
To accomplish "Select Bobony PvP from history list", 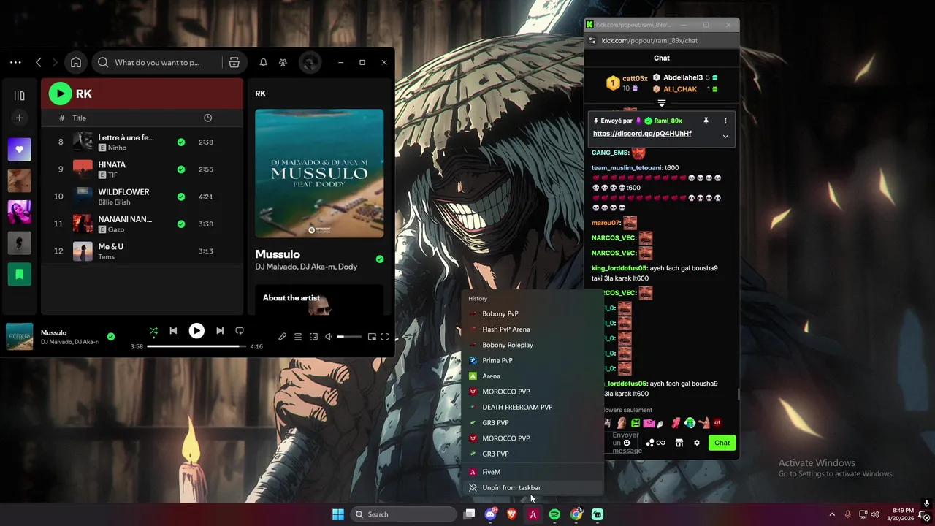I will click(x=533, y=314).
